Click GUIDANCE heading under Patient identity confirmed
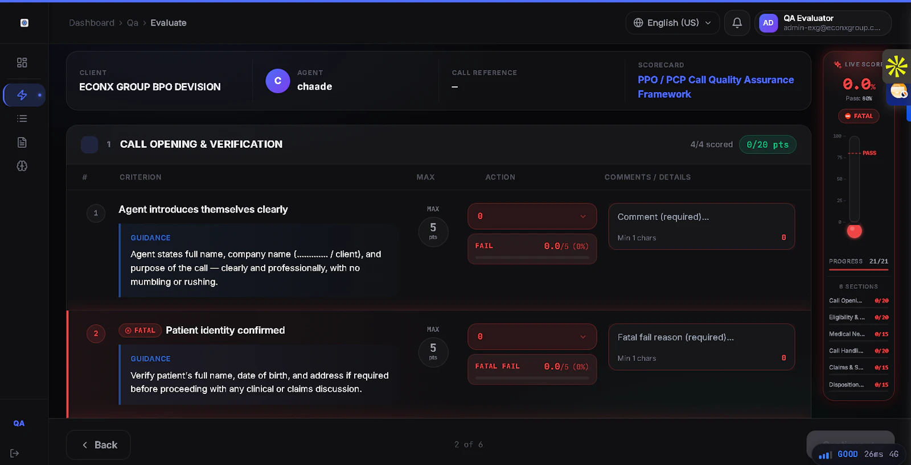911x465 pixels. 150,359
